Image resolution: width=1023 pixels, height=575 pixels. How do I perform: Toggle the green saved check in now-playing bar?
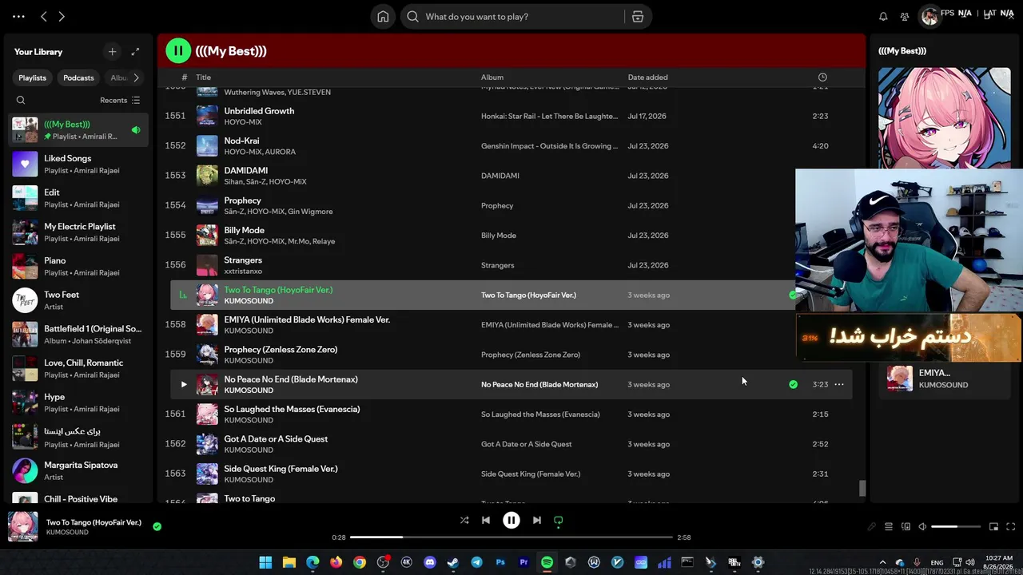pyautogui.click(x=157, y=526)
